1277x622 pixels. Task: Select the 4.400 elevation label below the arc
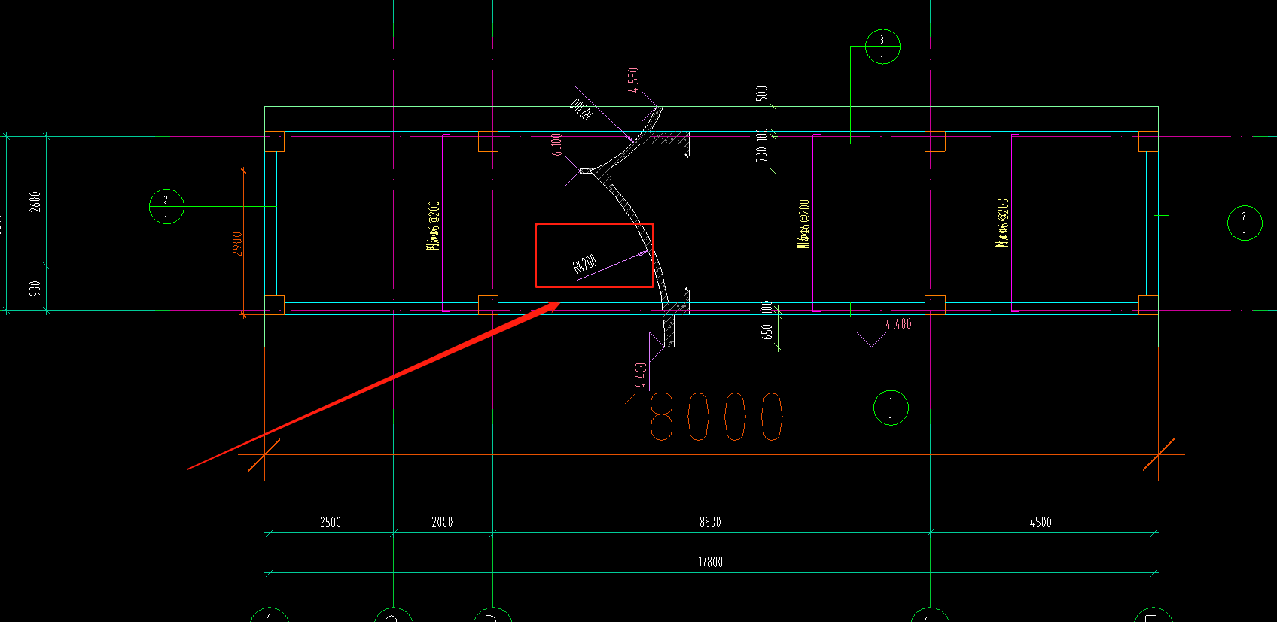pos(641,375)
